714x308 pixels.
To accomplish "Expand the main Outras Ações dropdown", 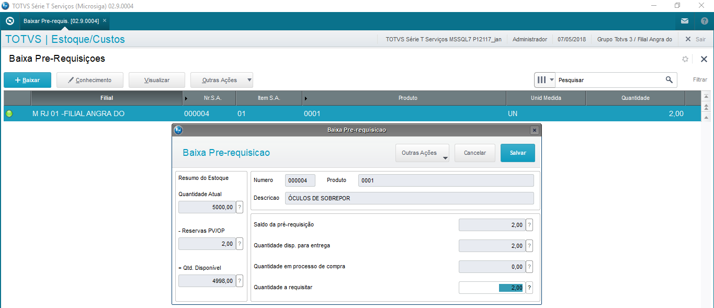I will (x=222, y=80).
